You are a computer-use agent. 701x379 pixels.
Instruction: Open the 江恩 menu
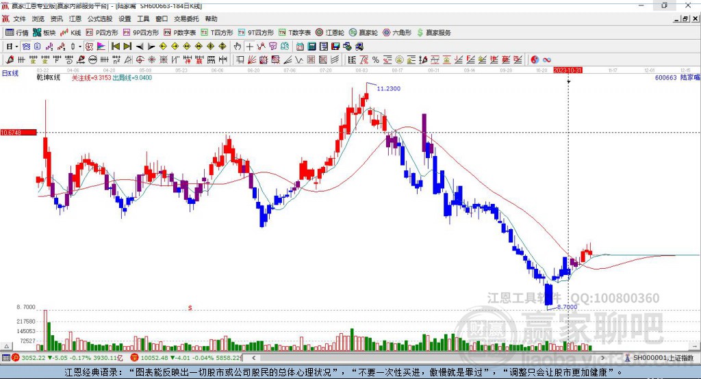click(75, 18)
